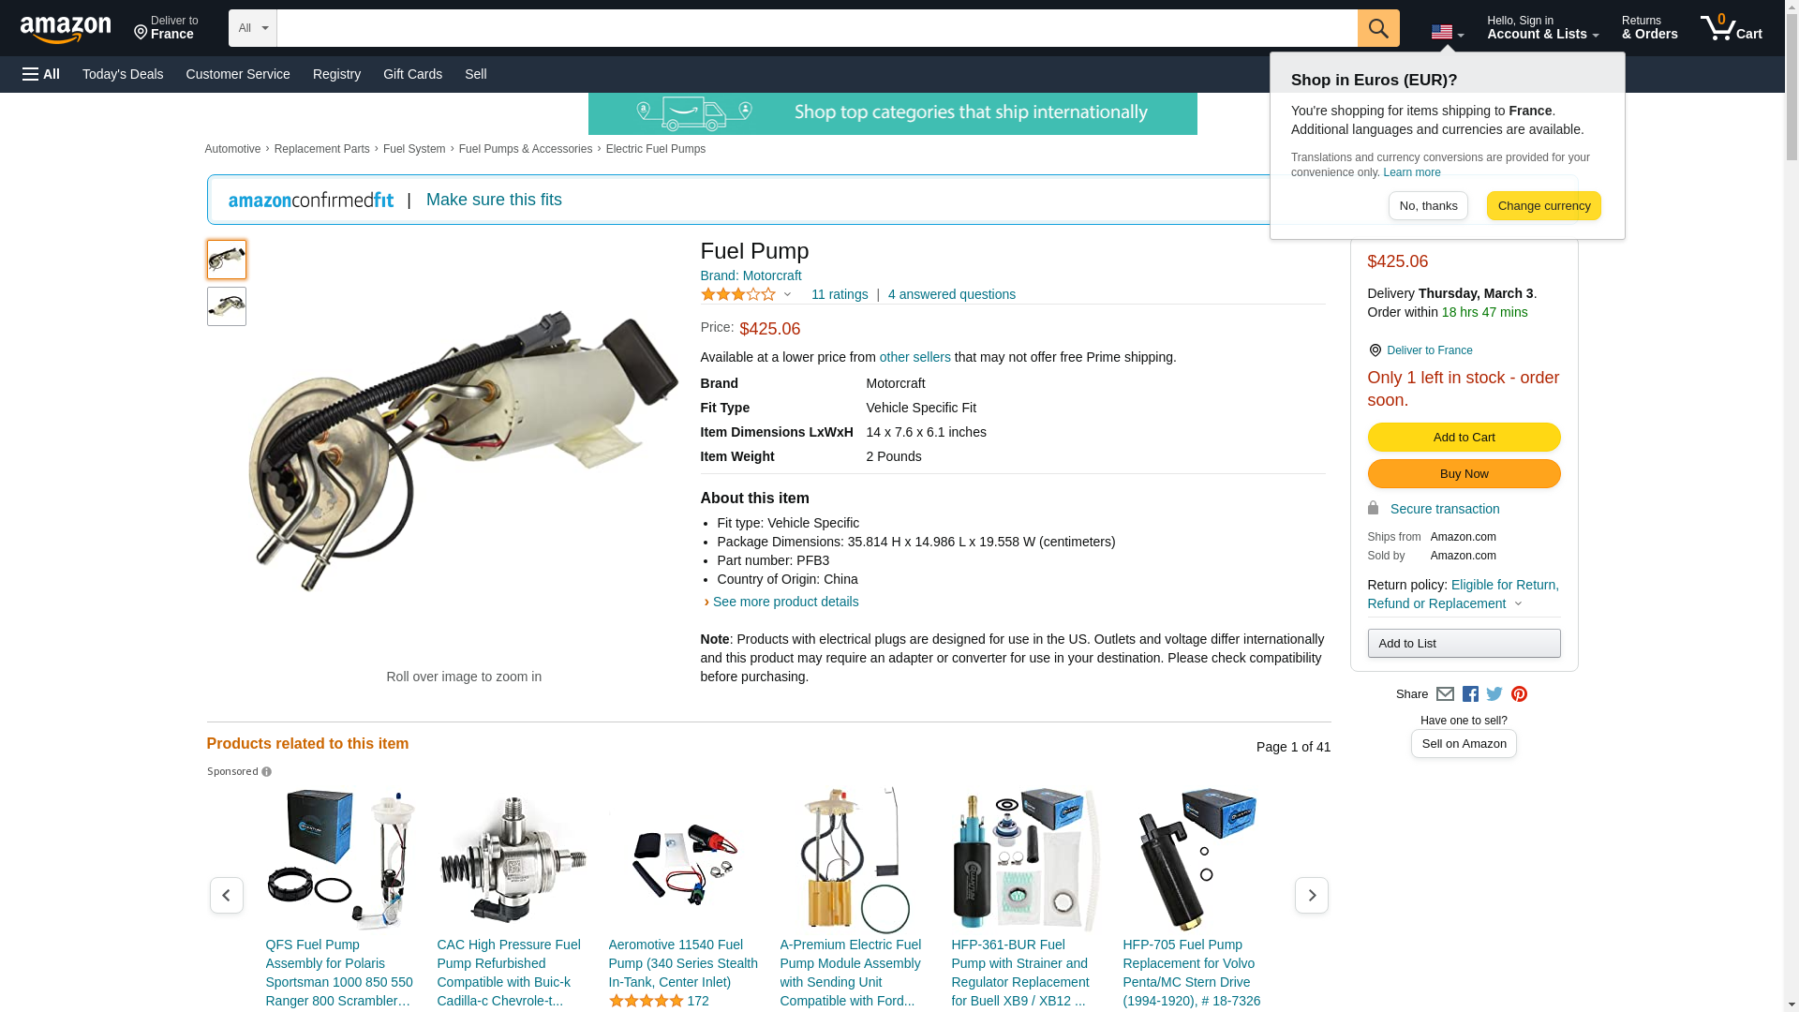Open the other sellers link
The width and height of the screenshot is (1799, 1012).
[x=914, y=357]
